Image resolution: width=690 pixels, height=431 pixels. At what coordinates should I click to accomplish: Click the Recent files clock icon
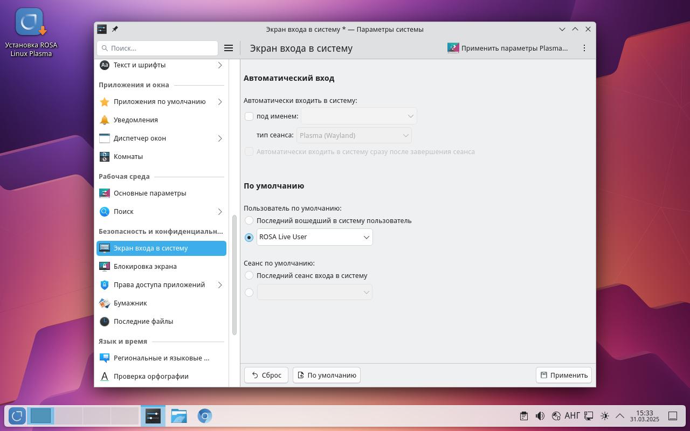pos(105,322)
